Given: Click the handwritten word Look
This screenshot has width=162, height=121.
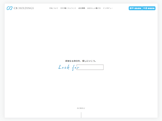Looking at the screenshot, I should [x=64, y=67].
